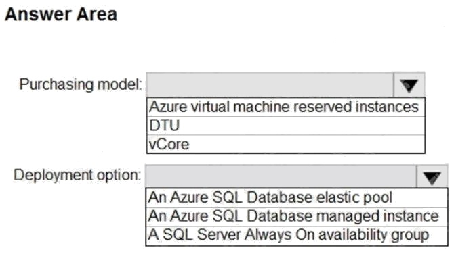Image resolution: width=454 pixels, height=254 pixels.
Task: Collapse the deployment list via its black triangle
Action: 432,176
